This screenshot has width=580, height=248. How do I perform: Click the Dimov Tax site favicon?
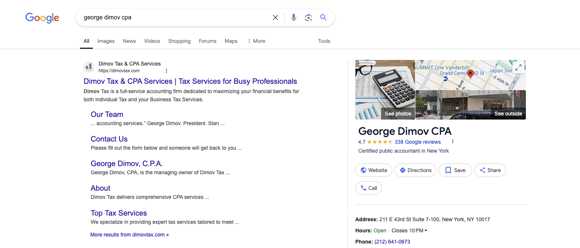point(89,67)
